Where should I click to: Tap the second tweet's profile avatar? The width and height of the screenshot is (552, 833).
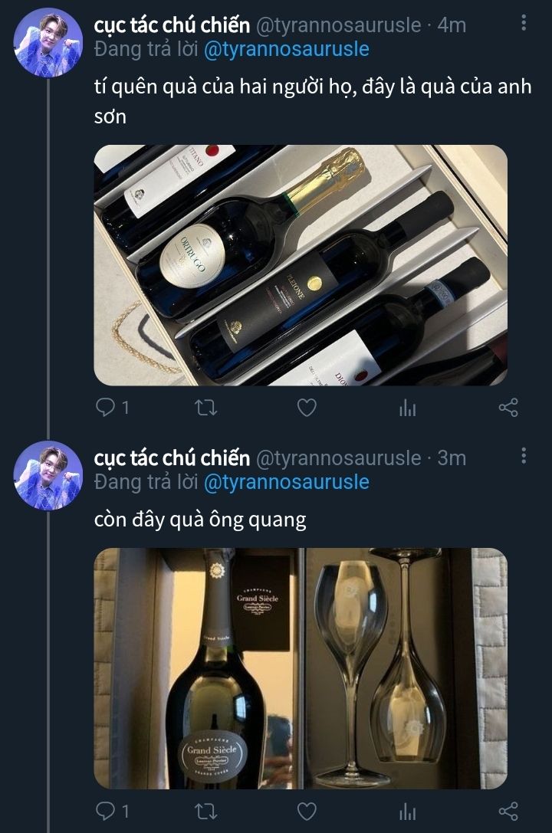point(48,475)
